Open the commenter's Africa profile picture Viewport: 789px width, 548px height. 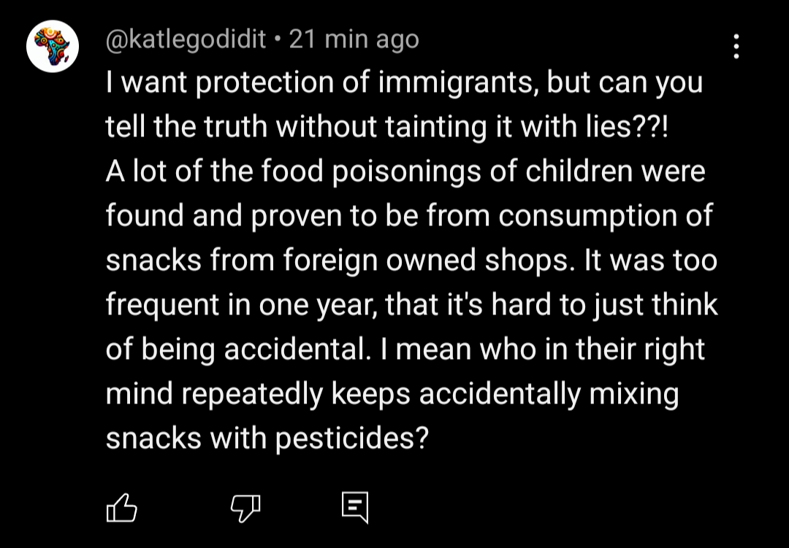(53, 47)
